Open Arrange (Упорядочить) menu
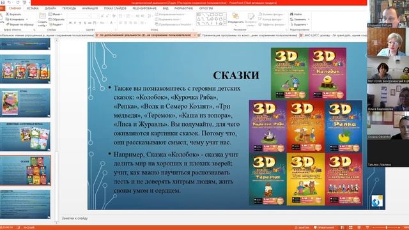 (x=235, y=20)
